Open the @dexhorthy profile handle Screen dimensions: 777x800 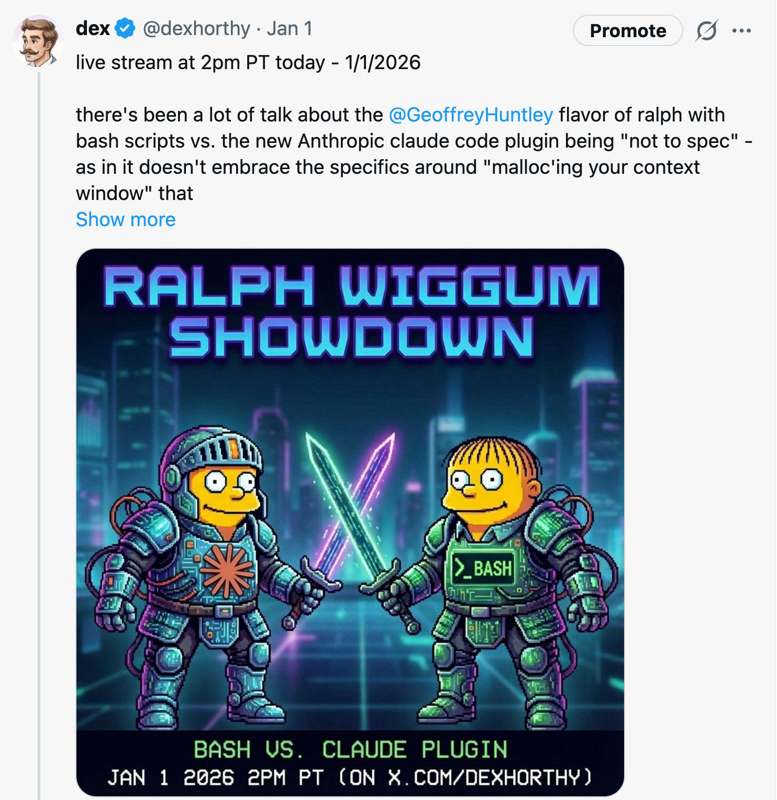[x=196, y=29]
